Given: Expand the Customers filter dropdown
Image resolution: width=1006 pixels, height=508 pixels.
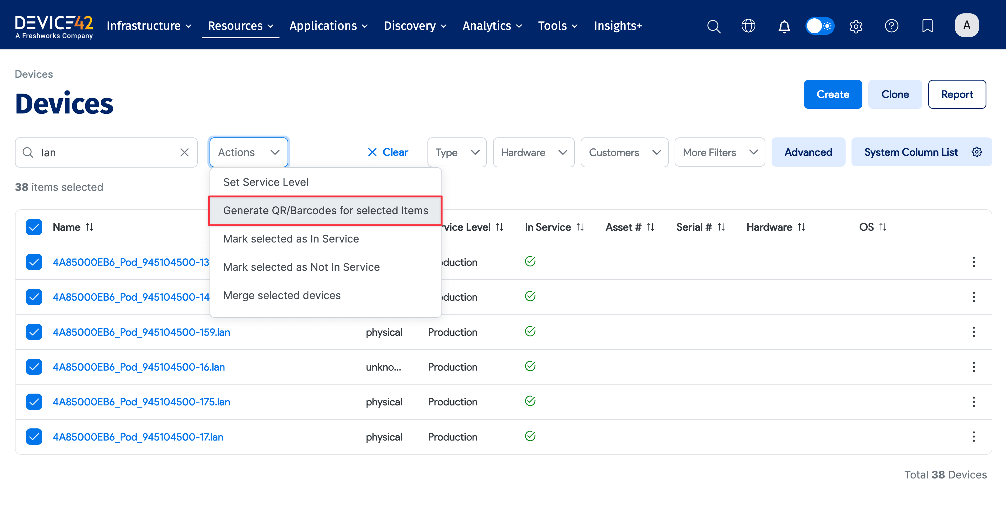Looking at the screenshot, I should [624, 152].
